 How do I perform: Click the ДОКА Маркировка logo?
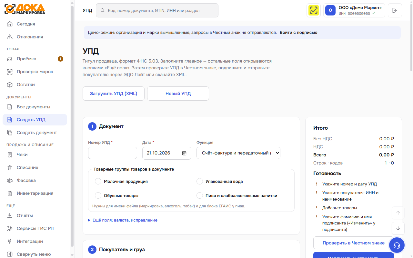tap(25, 9)
